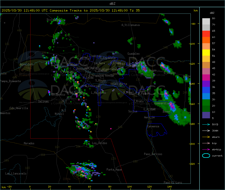Click the 'Soitue' map label

133,111
